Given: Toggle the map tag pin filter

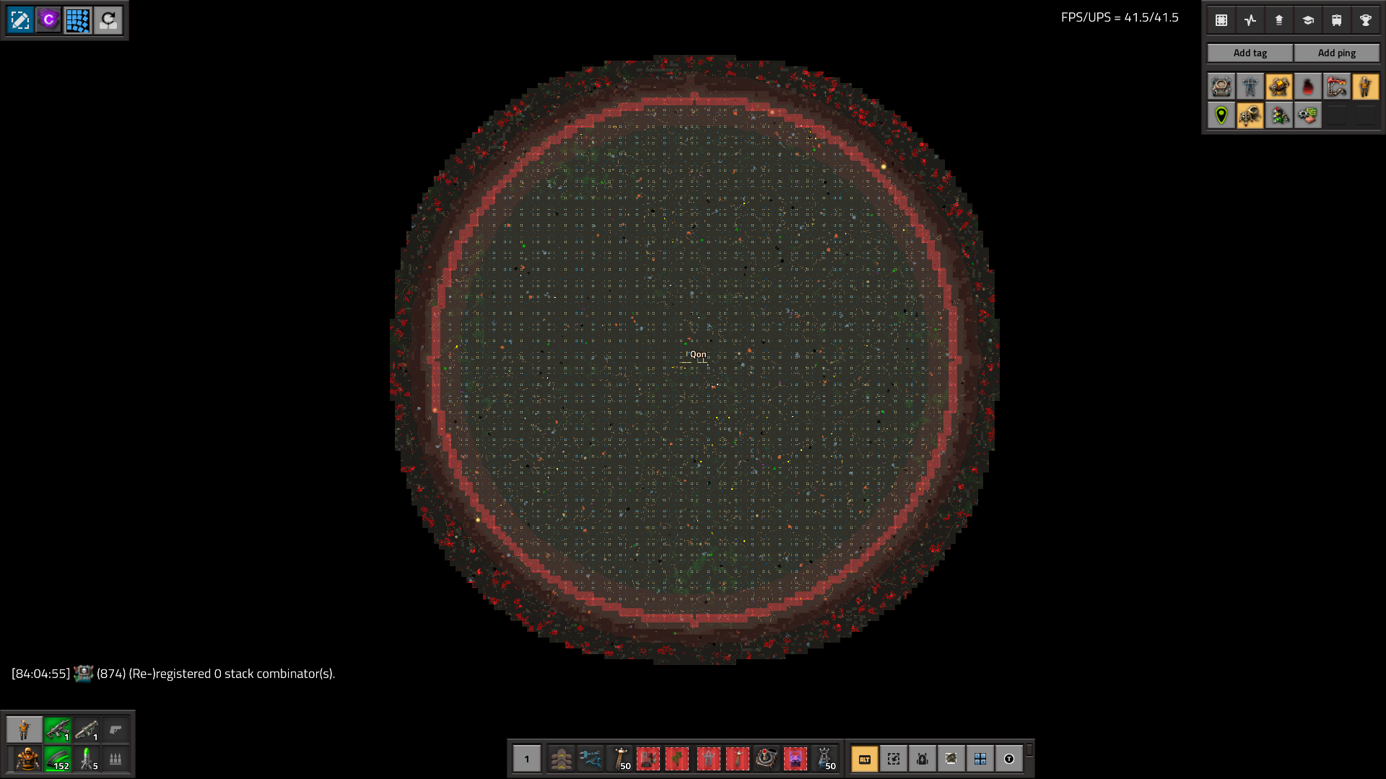Looking at the screenshot, I should 1221,115.
